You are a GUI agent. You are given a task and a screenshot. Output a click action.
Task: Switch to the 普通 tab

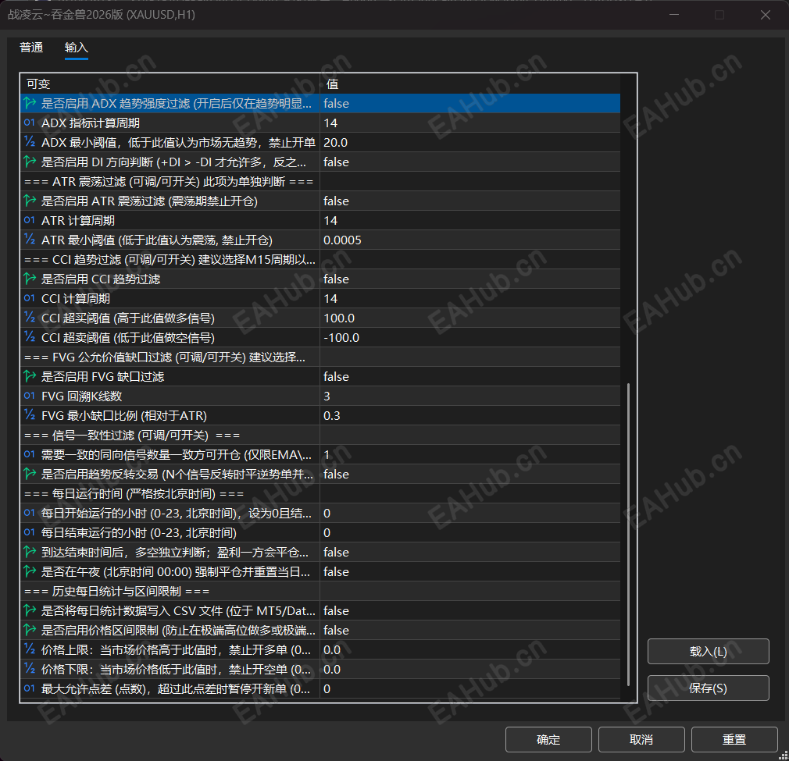(31, 48)
